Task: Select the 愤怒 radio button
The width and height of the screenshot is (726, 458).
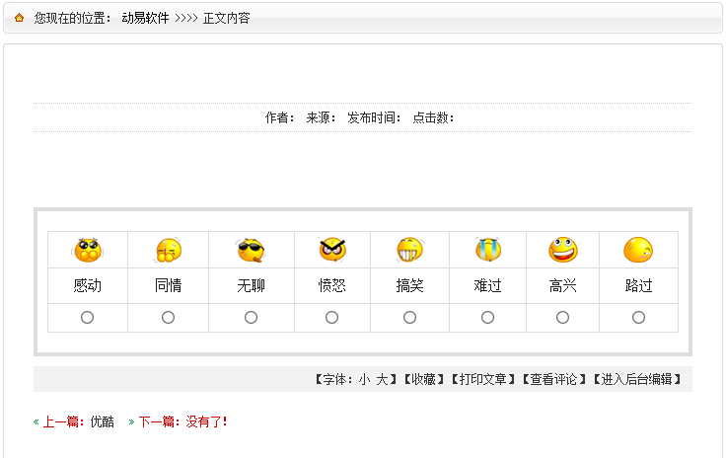Action: pos(332,318)
